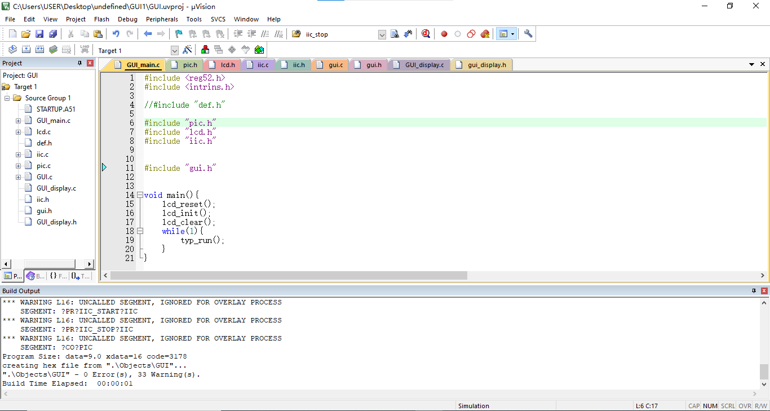Download to flash with LOAD icon
Image resolution: width=770 pixels, height=411 pixels.
85,50
